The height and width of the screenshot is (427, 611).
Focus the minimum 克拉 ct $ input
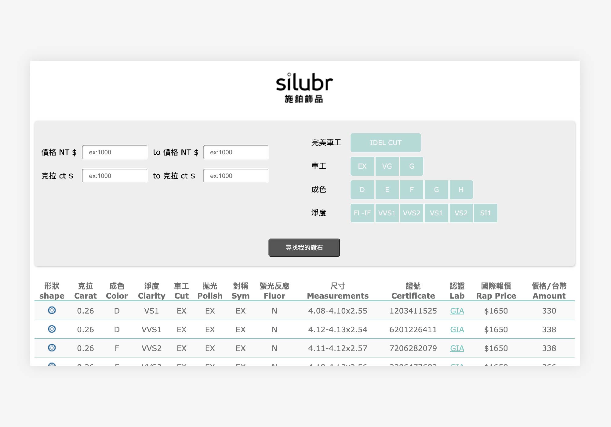click(115, 176)
